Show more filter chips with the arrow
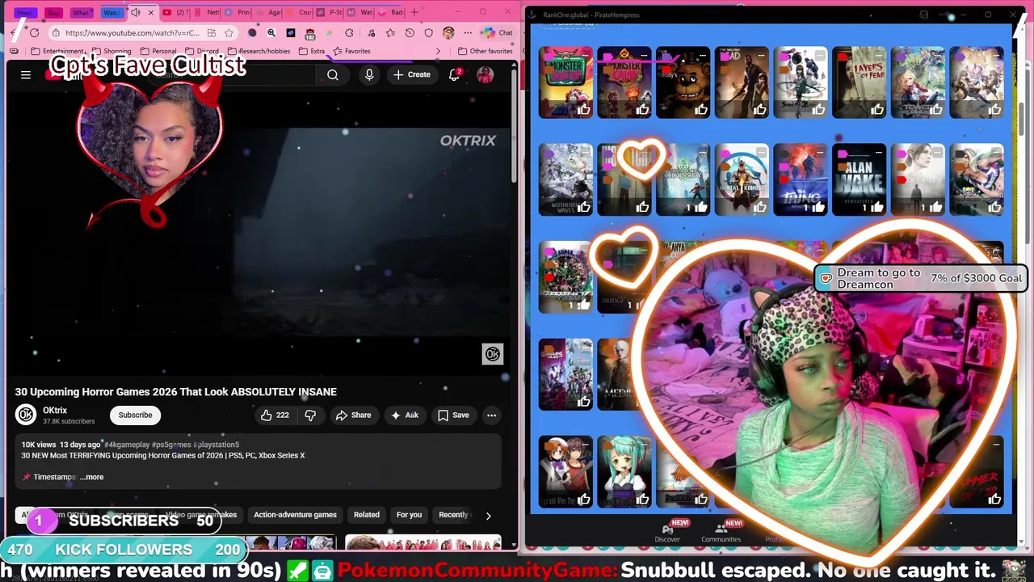Image resolution: width=1034 pixels, height=582 pixels. pos(488,515)
